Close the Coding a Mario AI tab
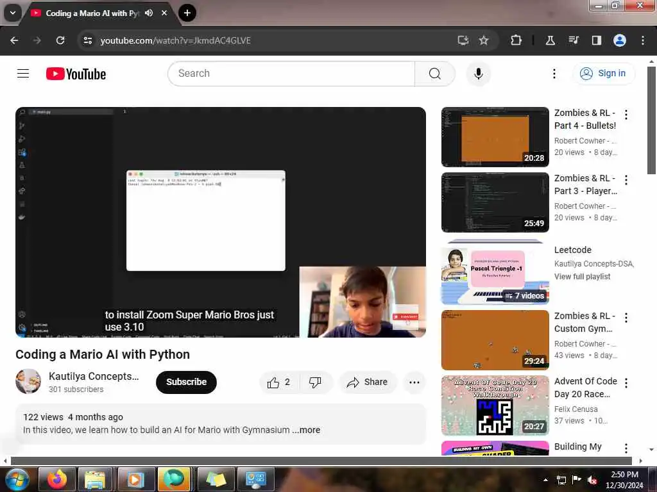The width and height of the screenshot is (657, 492). coord(164,13)
